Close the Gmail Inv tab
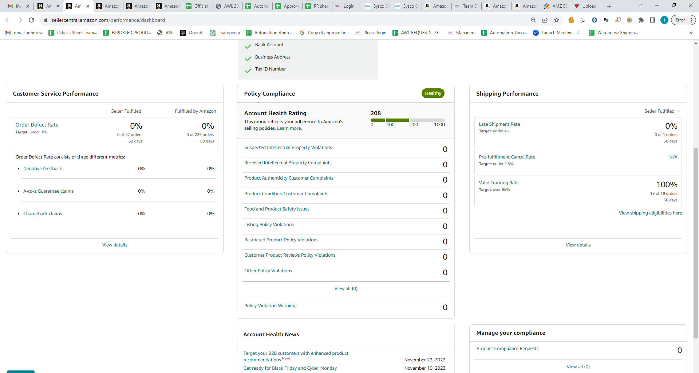This screenshot has height=373, width=699. pyautogui.click(x=28, y=6)
